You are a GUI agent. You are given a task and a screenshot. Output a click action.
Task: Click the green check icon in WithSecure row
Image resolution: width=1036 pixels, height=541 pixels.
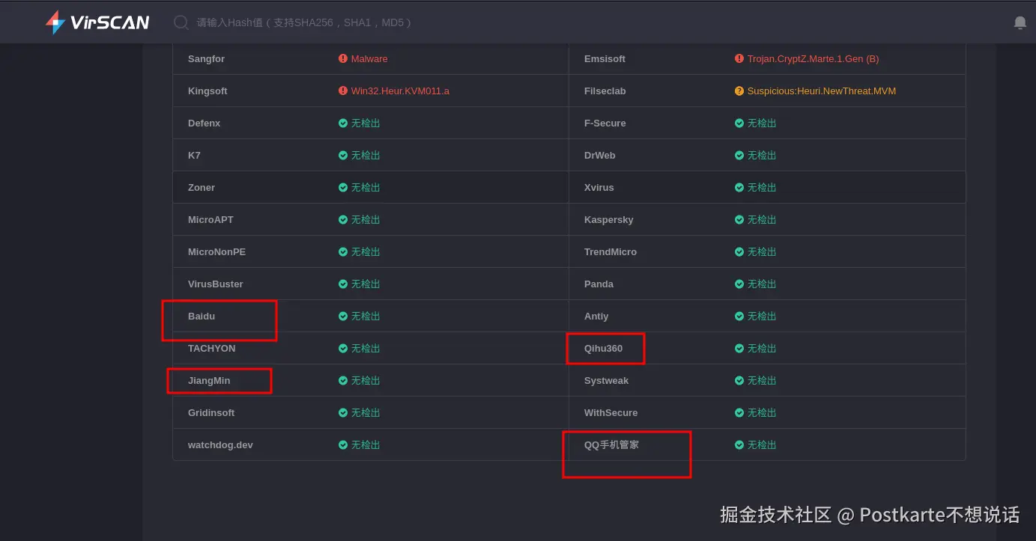tap(739, 412)
